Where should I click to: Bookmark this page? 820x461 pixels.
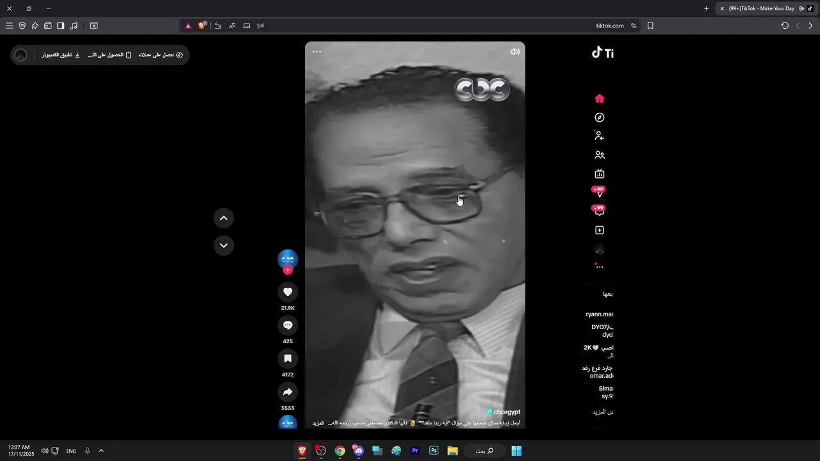(x=650, y=26)
